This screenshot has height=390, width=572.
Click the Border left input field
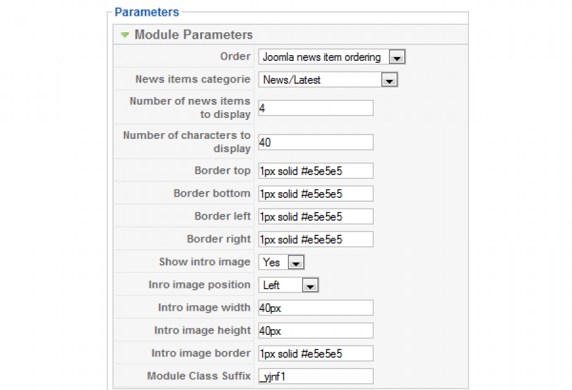pyautogui.click(x=315, y=217)
